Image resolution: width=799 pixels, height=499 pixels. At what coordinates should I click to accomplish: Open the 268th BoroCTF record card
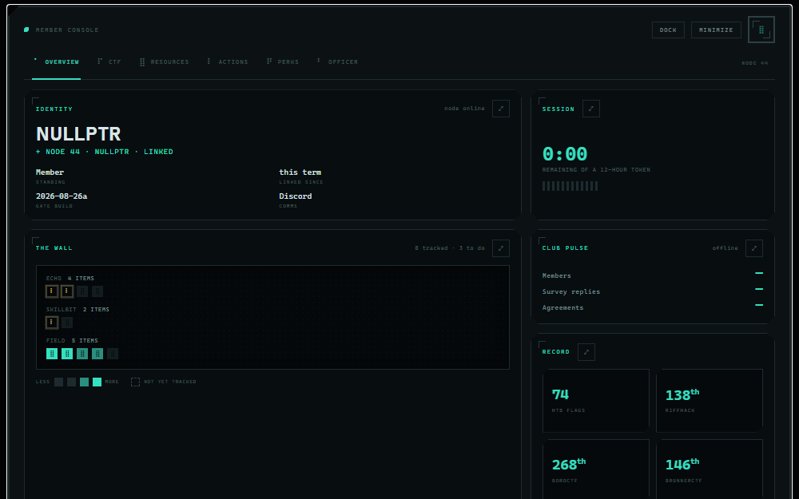point(596,469)
